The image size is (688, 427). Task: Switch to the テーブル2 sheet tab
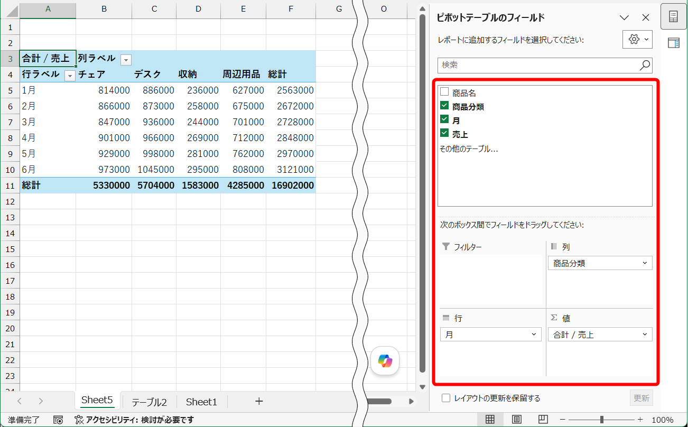tap(149, 402)
